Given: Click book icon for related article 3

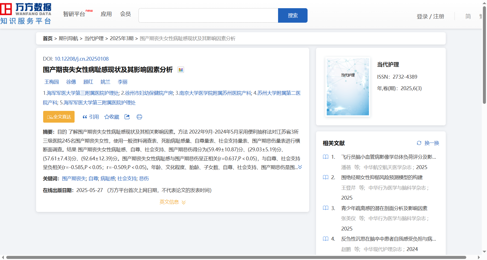Looking at the screenshot, I should pos(326,208).
